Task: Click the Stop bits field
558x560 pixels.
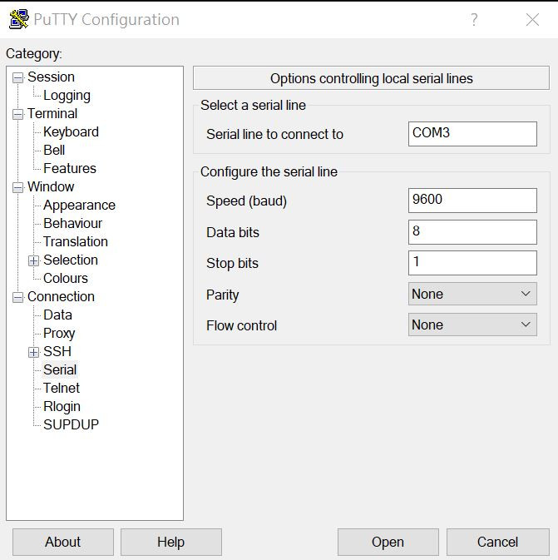Action: click(472, 263)
